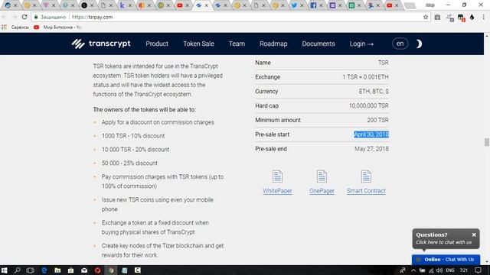490x275 pixels.
Task: Open the YouTube bookmark Мир Биткоина
Action: (58, 27)
